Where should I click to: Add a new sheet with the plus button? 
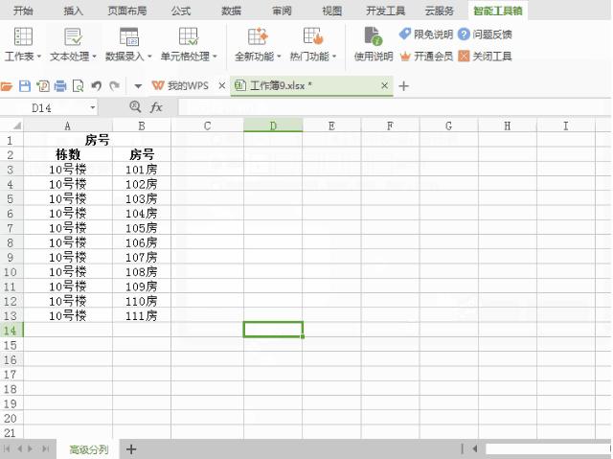[131, 449]
